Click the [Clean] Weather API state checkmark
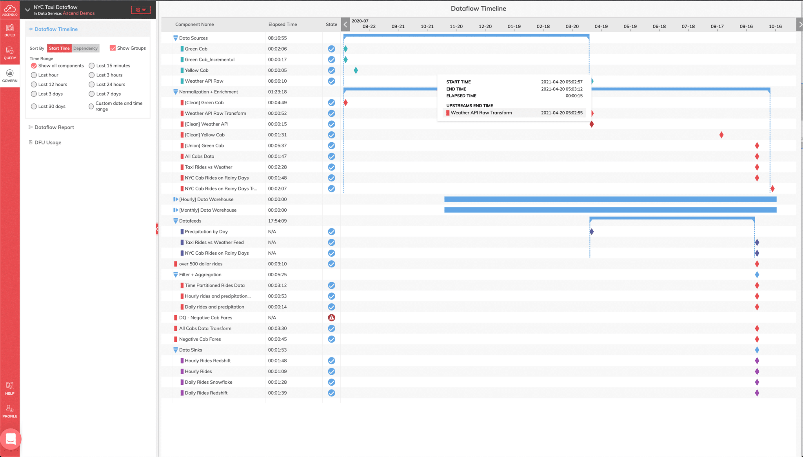 coord(331,124)
